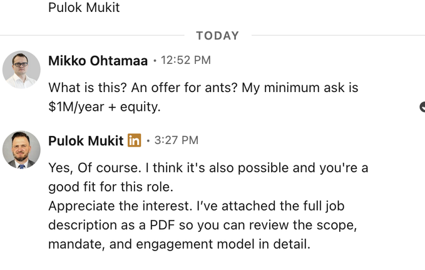This screenshot has width=425, height=270.
Task: Click the 3:27 PM timestamp
Action: pos(177,140)
